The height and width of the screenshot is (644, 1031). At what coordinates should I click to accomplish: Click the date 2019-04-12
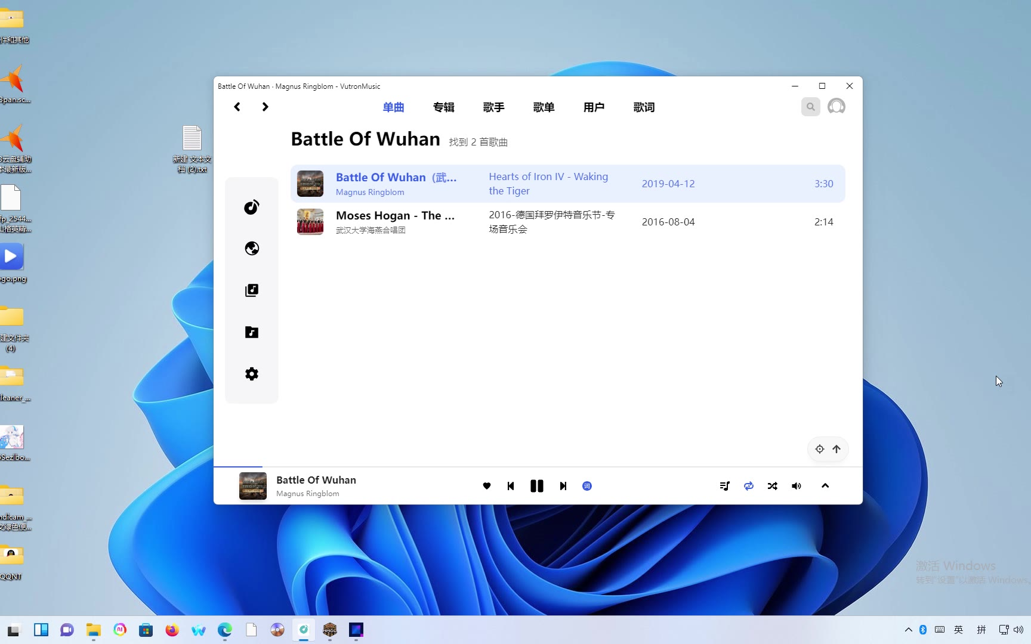[x=668, y=184]
